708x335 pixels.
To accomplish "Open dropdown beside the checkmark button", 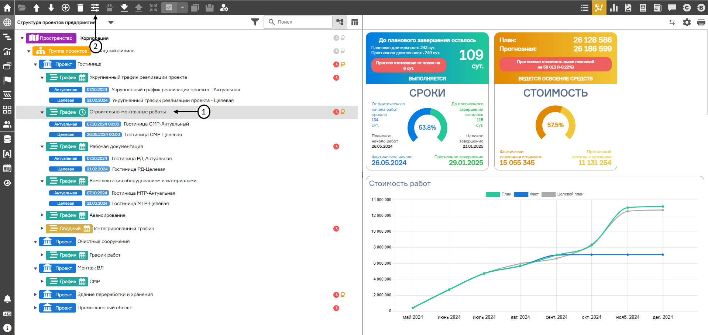I will (x=182, y=7).
